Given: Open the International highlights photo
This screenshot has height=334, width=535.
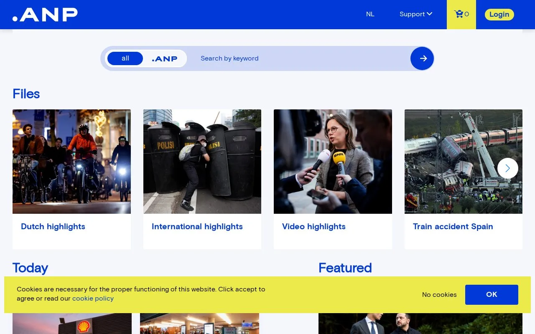Looking at the screenshot, I should (x=202, y=162).
